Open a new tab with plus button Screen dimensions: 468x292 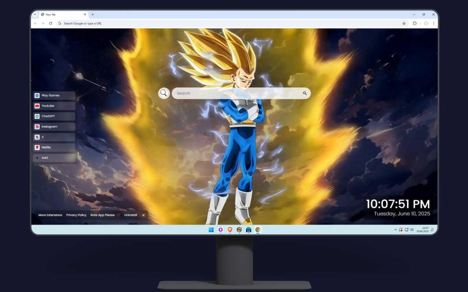(93, 15)
